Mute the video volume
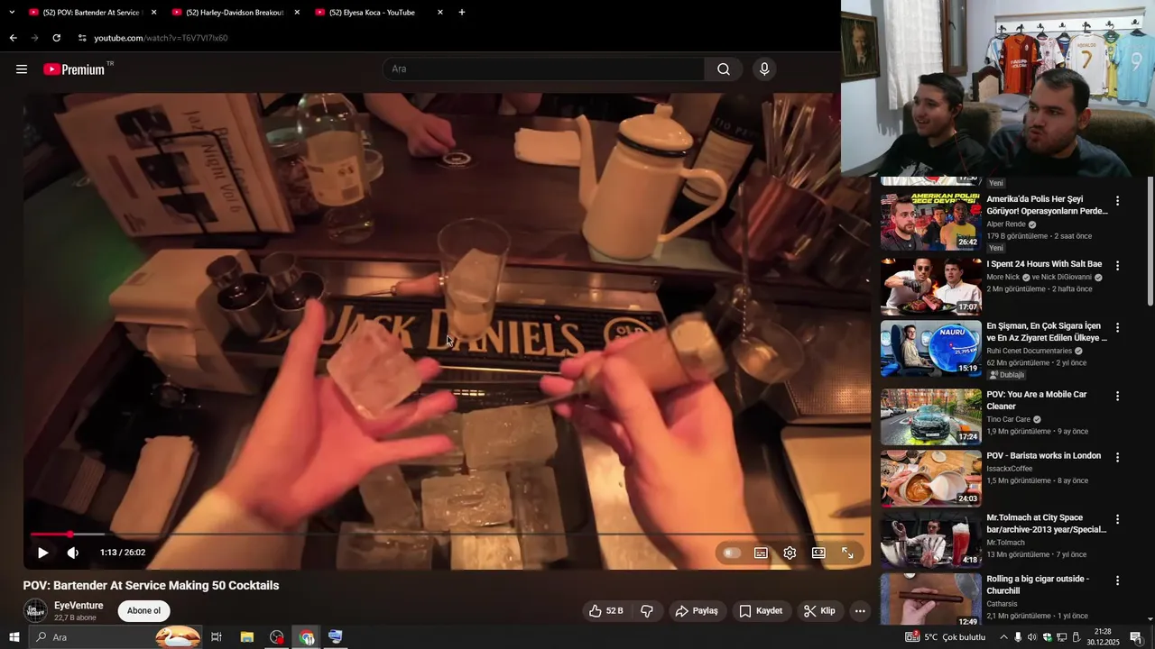The width and height of the screenshot is (1155, 649). coord(73,553)
